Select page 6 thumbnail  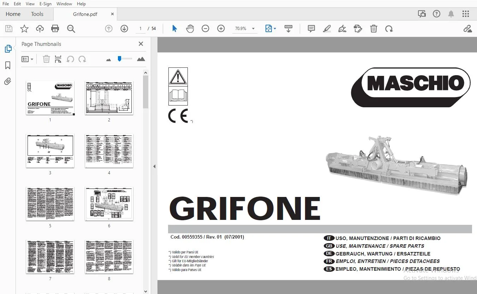[109, 204]
